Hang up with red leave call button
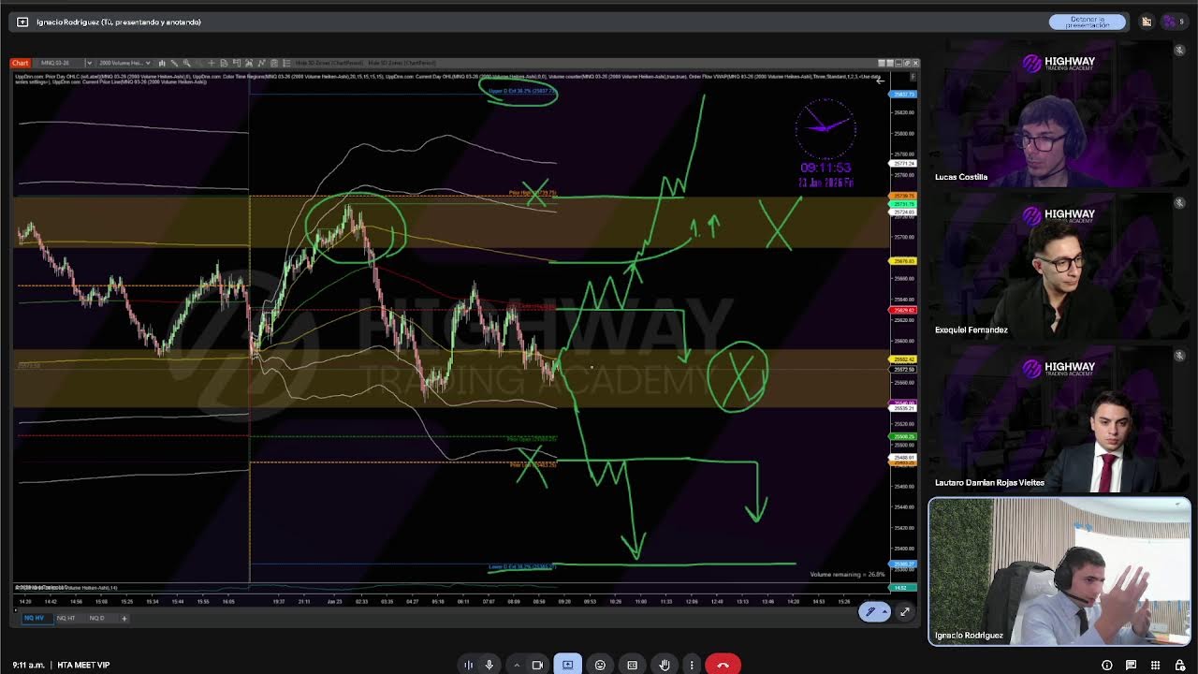The height and width of the screenshot is (674, 1198). 723,665
